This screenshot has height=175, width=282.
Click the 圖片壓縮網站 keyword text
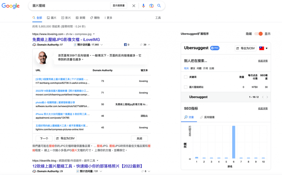point(196,87)
